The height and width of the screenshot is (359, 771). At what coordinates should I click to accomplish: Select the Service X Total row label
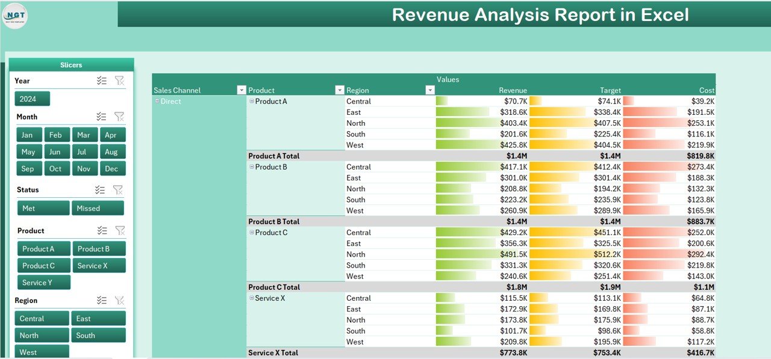273,352
